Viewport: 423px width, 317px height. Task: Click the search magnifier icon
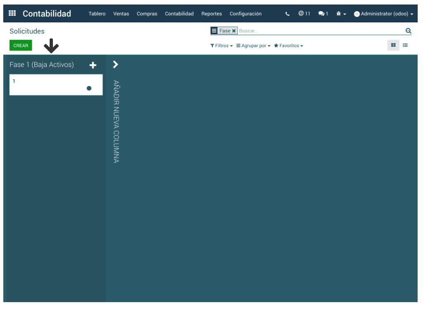(x=408, y=31)
